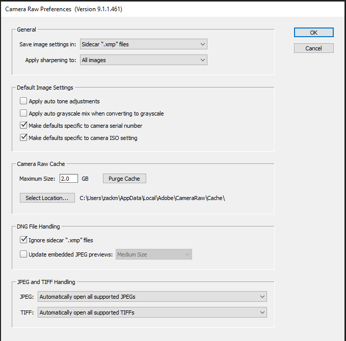
Task: Click the Camera Raw cache folder path
Action: tap(152, 198)
